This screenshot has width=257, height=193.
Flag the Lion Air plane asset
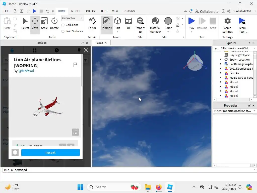75,65
